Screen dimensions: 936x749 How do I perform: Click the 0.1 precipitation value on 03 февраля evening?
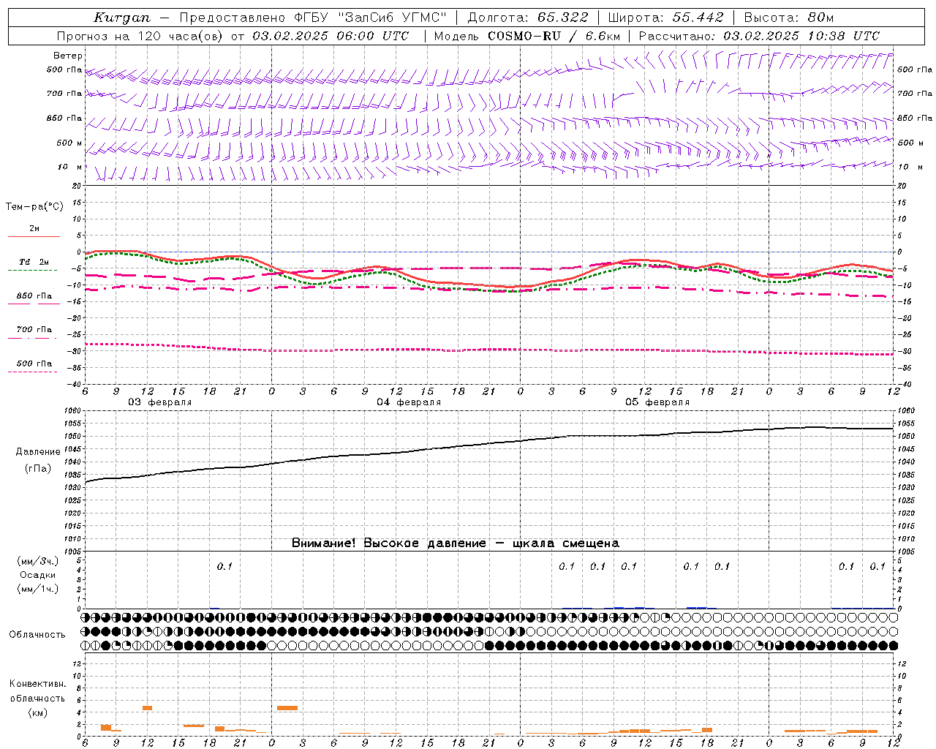pos(224,566)
